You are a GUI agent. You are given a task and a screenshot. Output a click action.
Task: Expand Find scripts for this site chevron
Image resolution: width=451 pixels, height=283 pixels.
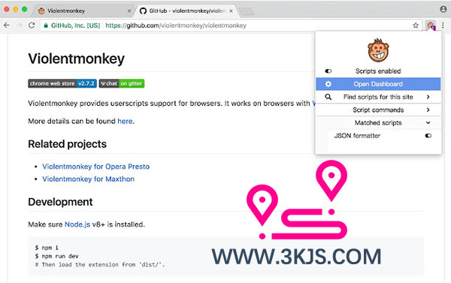428,97
